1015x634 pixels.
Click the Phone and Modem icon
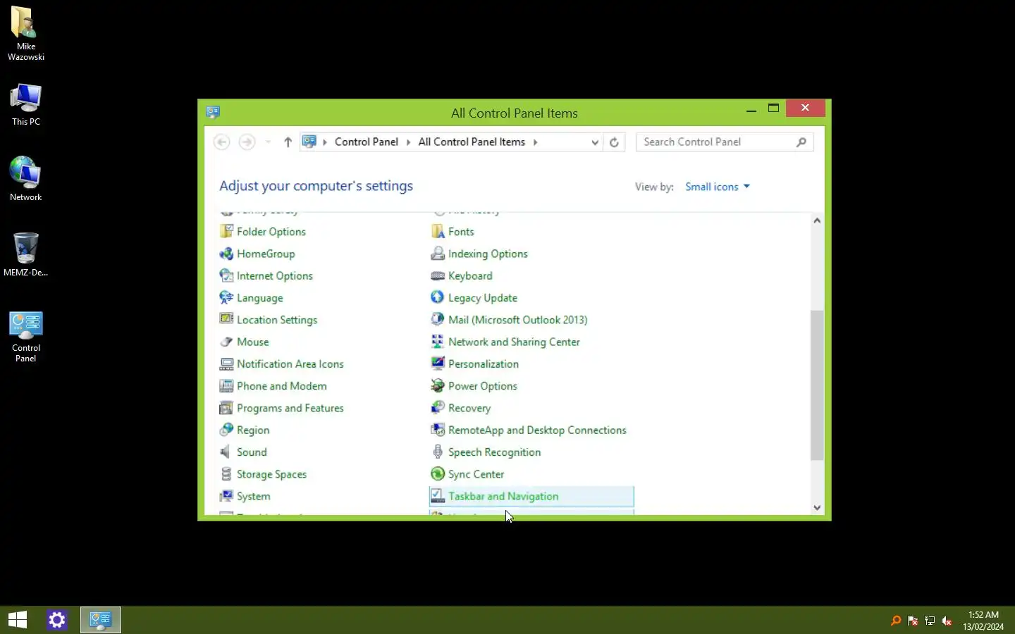coord(226,385)
